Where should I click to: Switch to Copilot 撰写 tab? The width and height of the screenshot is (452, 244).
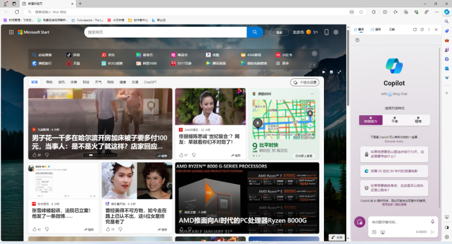tap(376, 30)
